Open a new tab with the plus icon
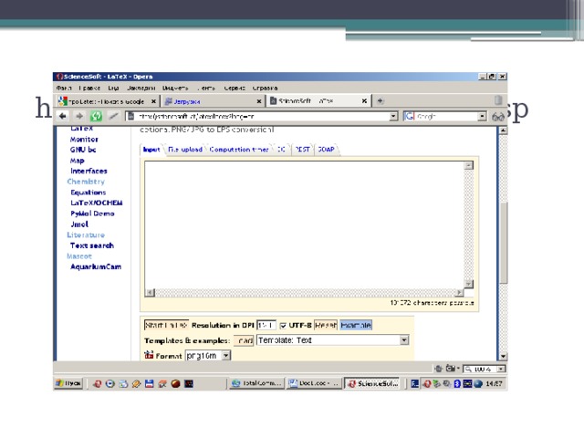 coord(381,101)
